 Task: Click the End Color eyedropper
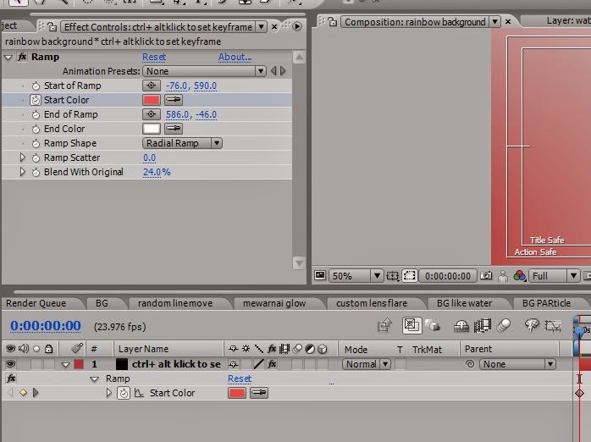tap(173, 129)
